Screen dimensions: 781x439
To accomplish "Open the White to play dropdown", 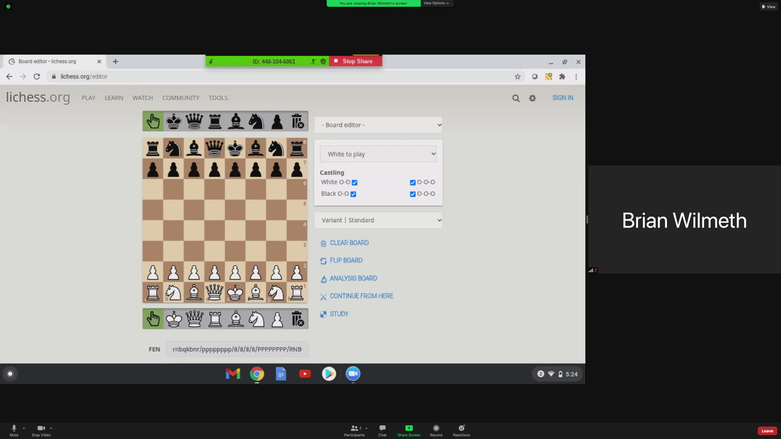I will 378,154.
